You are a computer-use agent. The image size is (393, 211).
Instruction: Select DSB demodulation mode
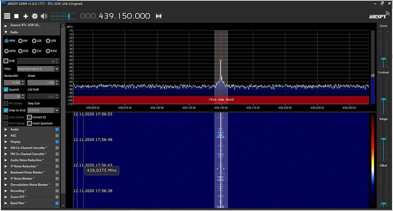[x=20, y=51]
